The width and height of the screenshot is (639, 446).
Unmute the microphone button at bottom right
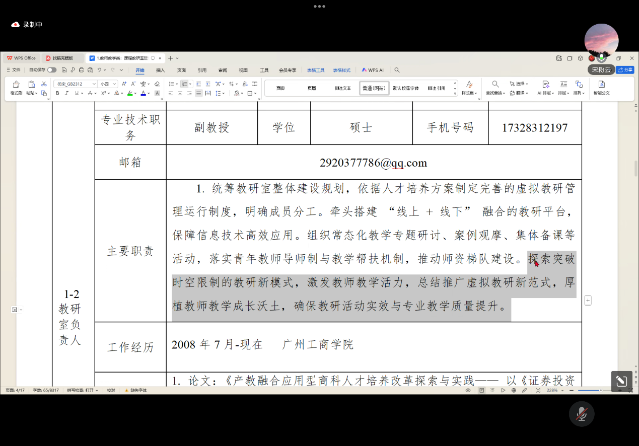click(582, 414)
